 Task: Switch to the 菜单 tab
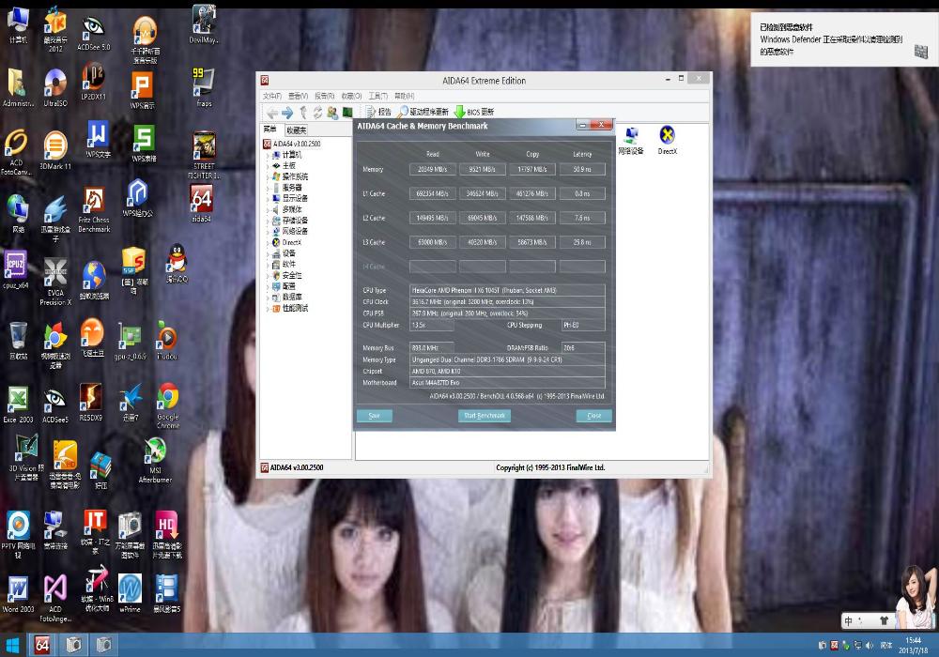(x=270, y=130)
